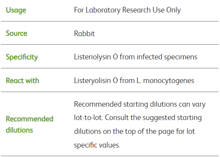Screen dimensions: 220x157
Task: Click the 'Recommended dilutions' label
Action: tap(29, 124)
